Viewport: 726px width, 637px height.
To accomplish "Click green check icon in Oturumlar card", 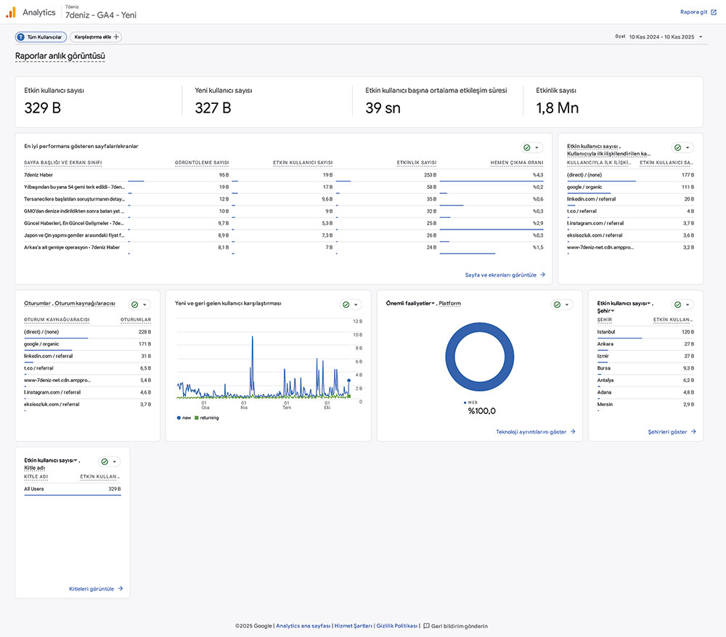I will [134, 305].
